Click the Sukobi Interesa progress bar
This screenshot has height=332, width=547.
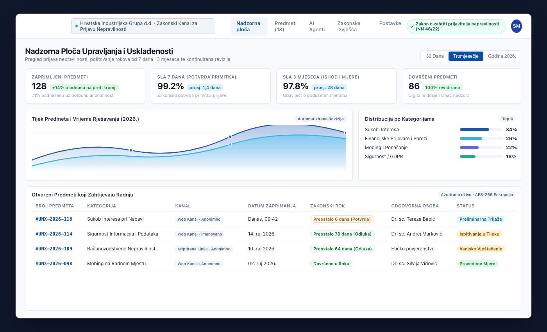[481, 130]
